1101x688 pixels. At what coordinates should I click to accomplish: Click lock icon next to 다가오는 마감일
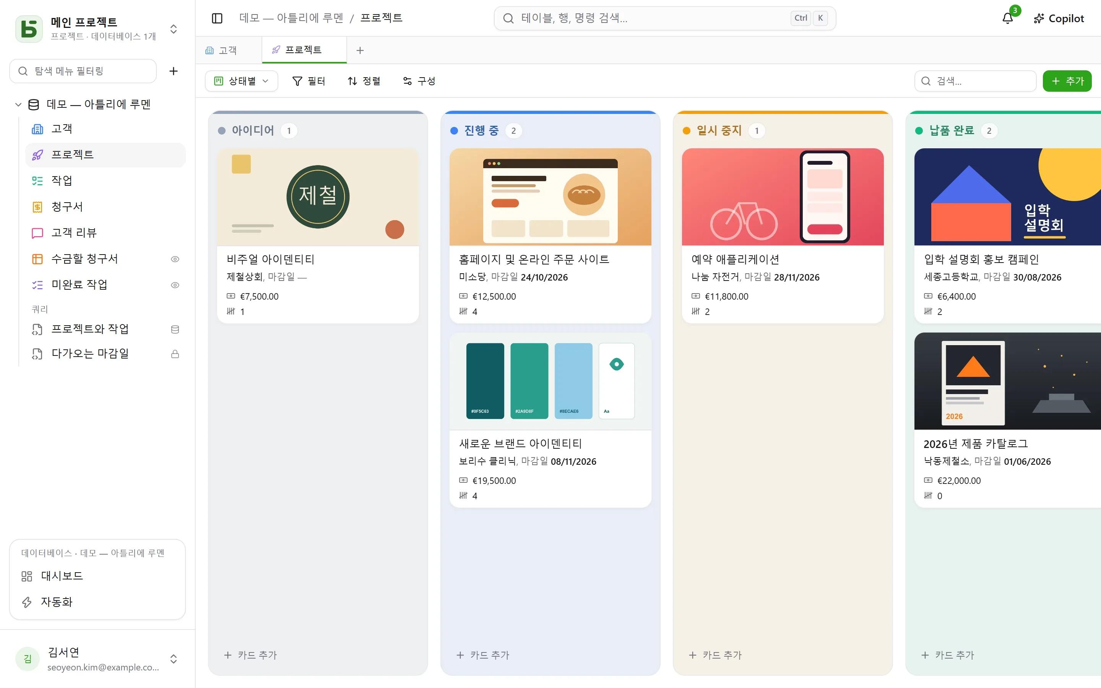pos(175,354)
